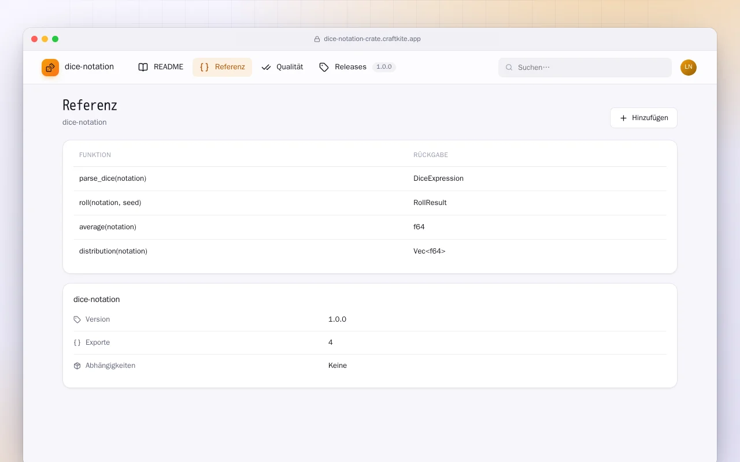This screenshot has width=740, height=462.
Task: Click the dice-notation orange logo icon
Action: coord(50,68)
